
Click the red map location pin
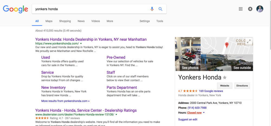coord(227,45)
